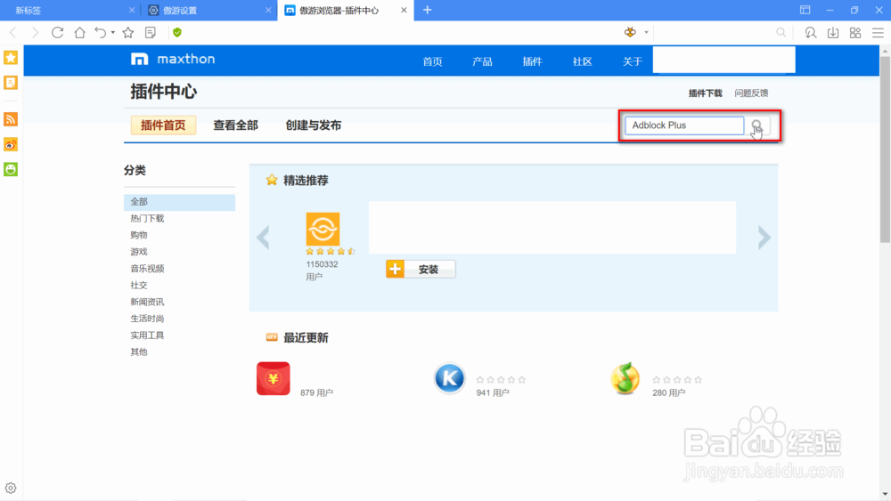The height and width of the screenshot is (501, 891).
Task: Click the 安装 install button
Action: (421, 269)
